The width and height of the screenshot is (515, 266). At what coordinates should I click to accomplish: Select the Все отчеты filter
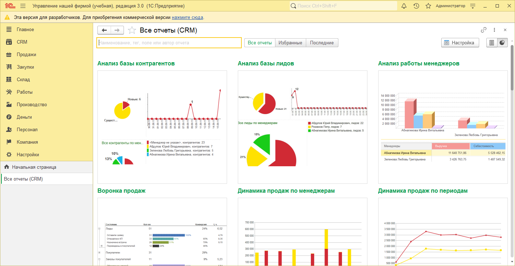coord(260,43)
